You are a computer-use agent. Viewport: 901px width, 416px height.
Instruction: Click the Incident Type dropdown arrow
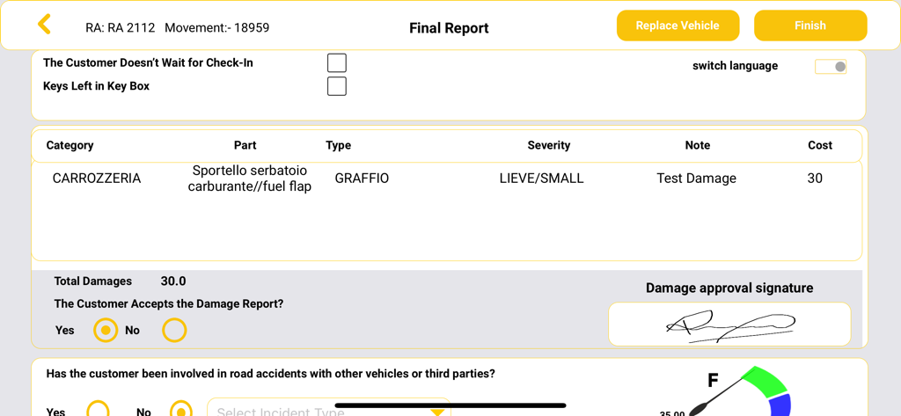(x=437, y=412)
